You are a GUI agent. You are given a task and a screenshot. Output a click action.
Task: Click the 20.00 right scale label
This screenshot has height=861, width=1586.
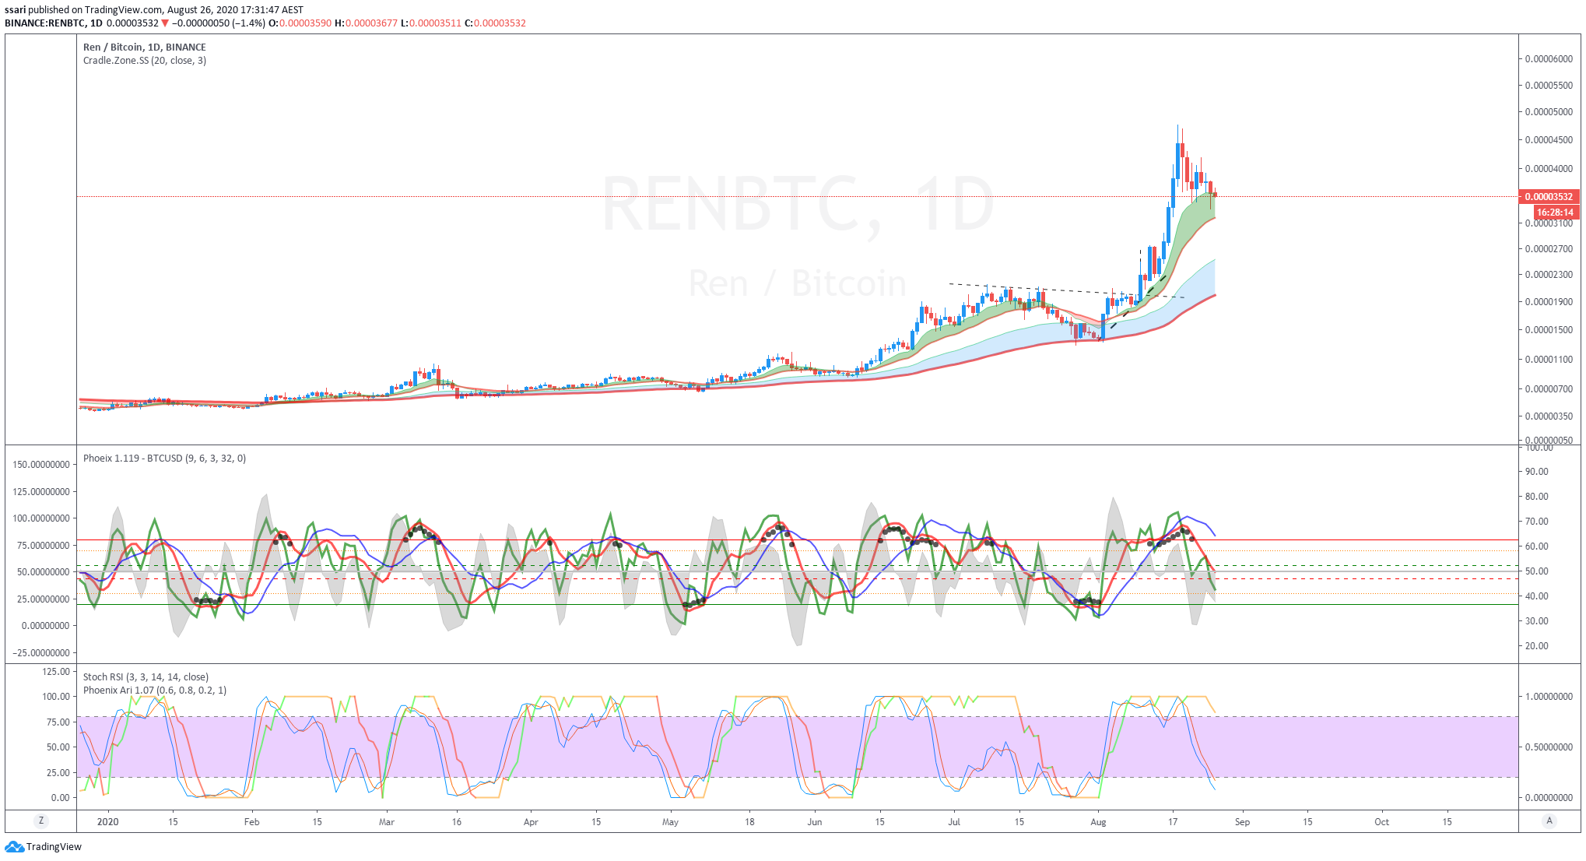coord(1537,646)
